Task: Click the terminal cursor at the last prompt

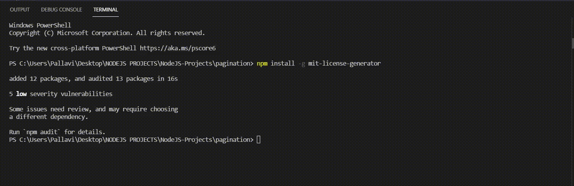Action: coord(259,139)
